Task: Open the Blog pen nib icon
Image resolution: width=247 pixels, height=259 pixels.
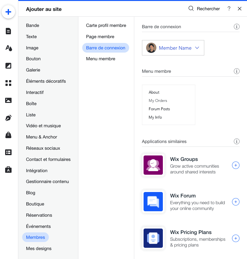Action: coord(8,118)
